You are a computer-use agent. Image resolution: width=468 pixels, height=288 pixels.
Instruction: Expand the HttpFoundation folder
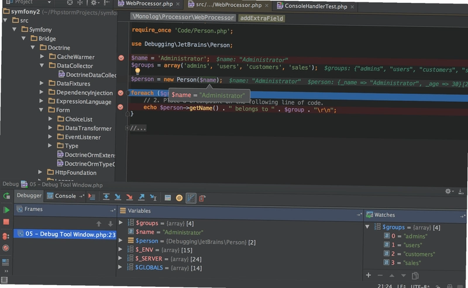[40, 172]
